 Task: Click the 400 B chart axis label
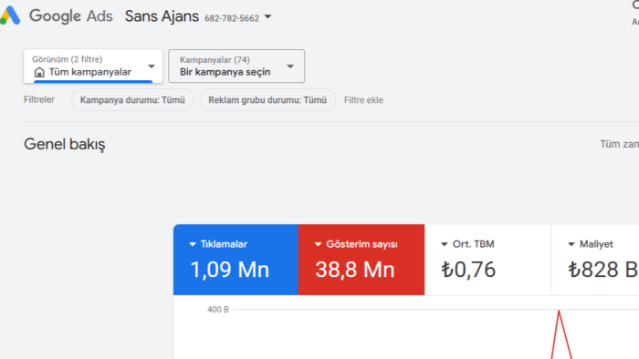218,310
